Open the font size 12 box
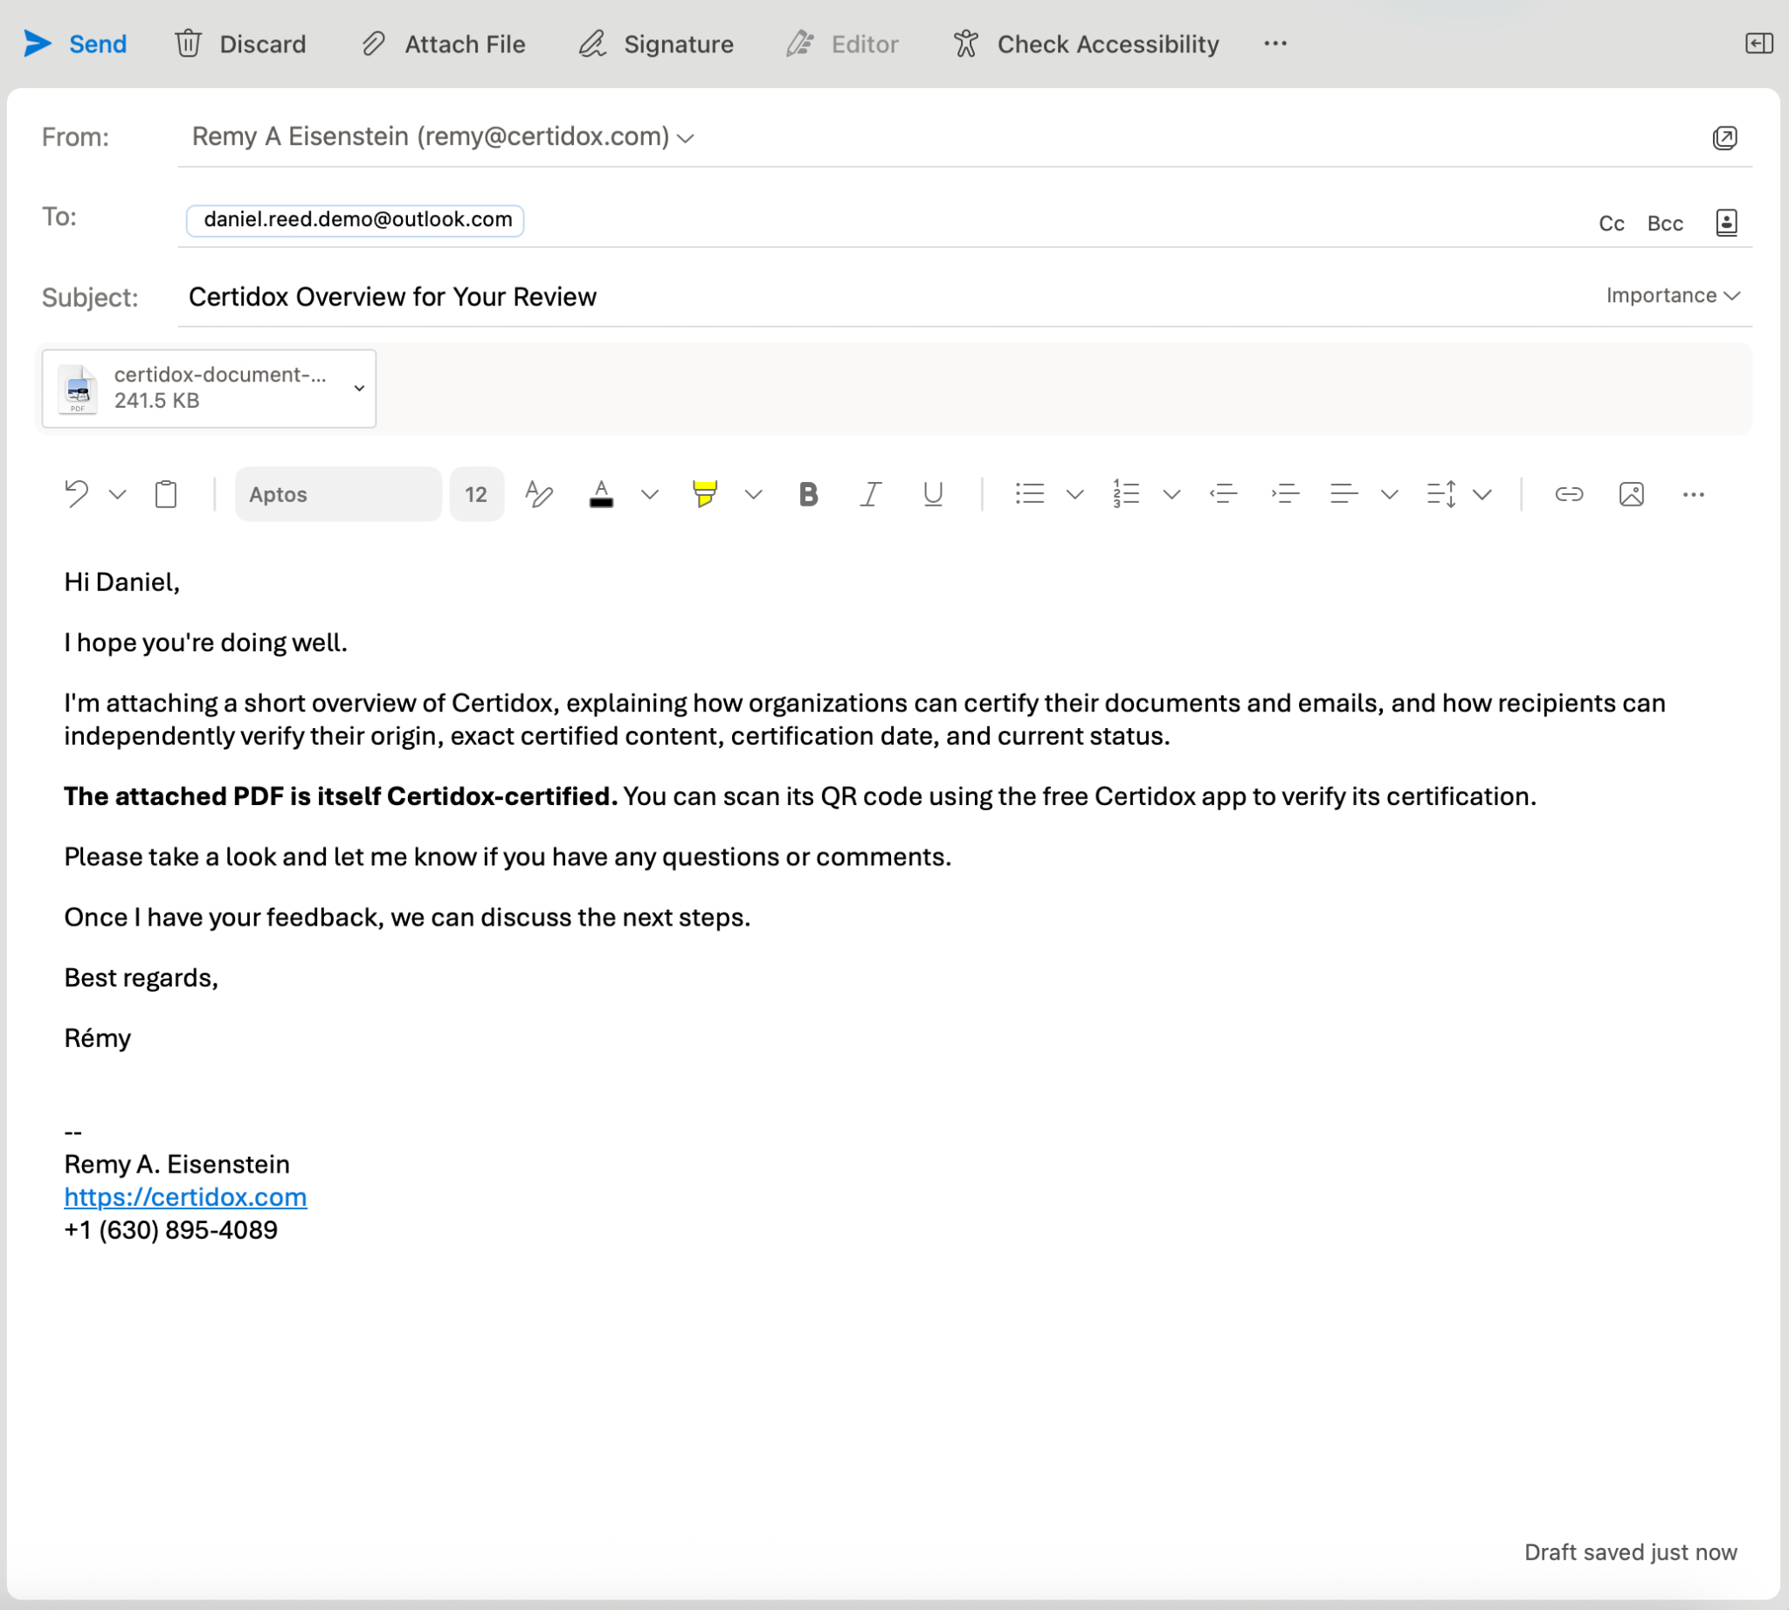Viewport: 1789px width, 1610px height. click(x=476, y=493)
